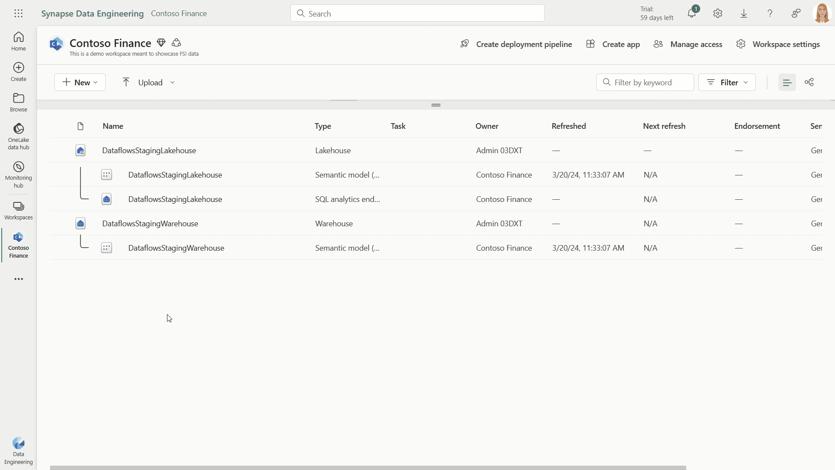Switch to list view
Viewport: 835px width, 470px height.
(787, 82)
